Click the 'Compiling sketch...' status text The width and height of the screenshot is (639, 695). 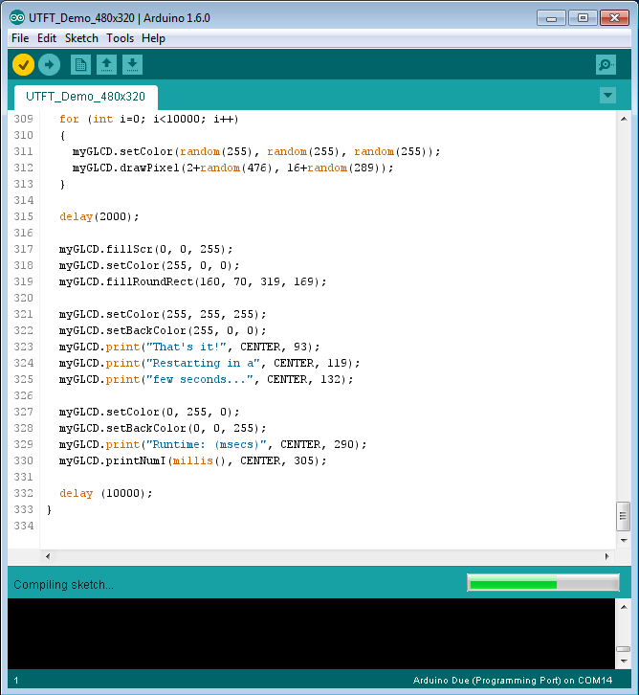point(63,585)
